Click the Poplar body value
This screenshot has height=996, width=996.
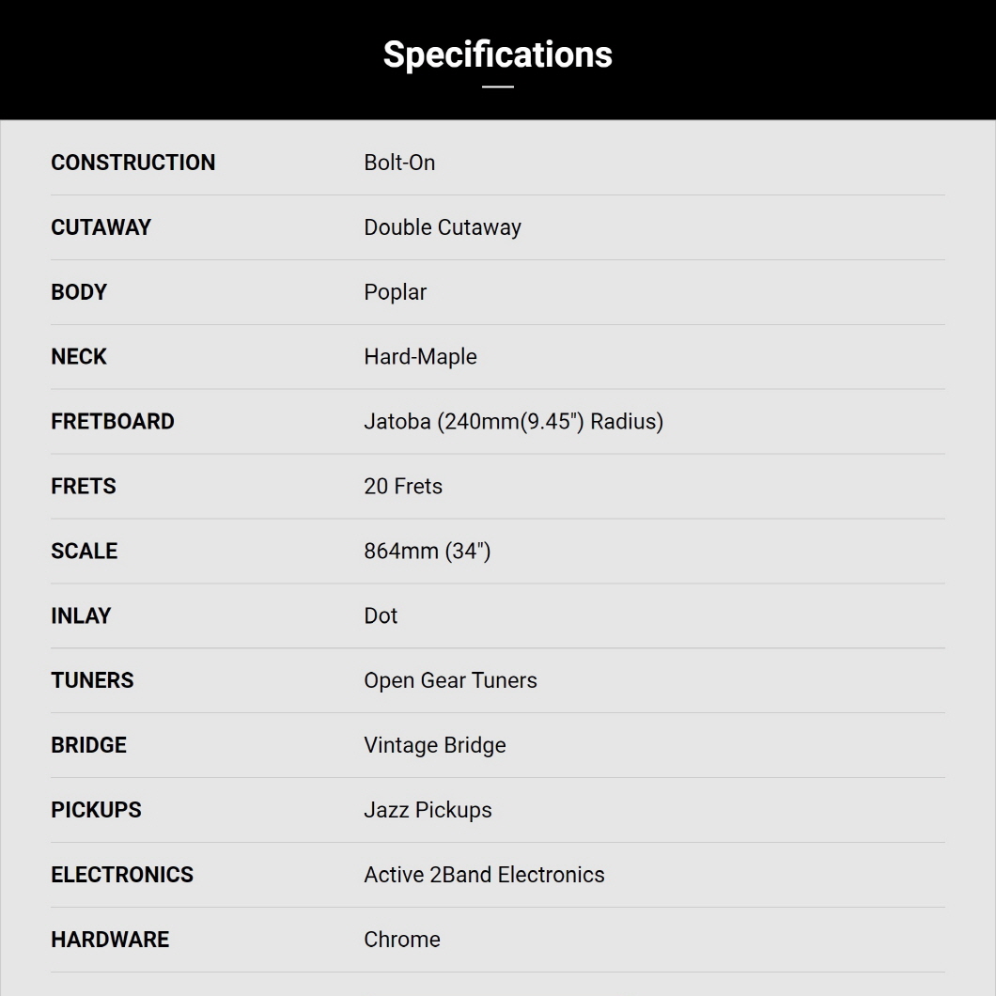[x=395, y=292]
